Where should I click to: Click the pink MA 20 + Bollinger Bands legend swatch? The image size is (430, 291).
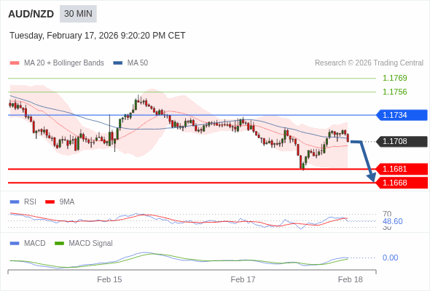click(x=15, y=63)
